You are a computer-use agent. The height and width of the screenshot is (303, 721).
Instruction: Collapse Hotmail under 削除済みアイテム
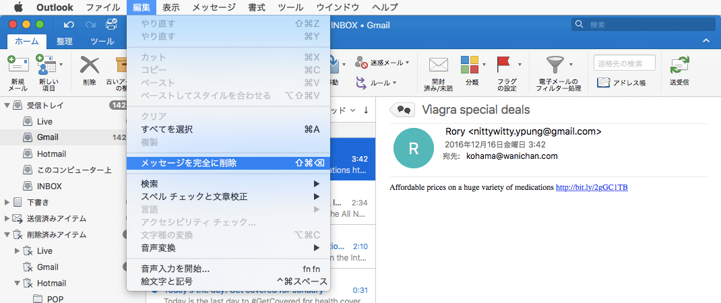[18, 283]
